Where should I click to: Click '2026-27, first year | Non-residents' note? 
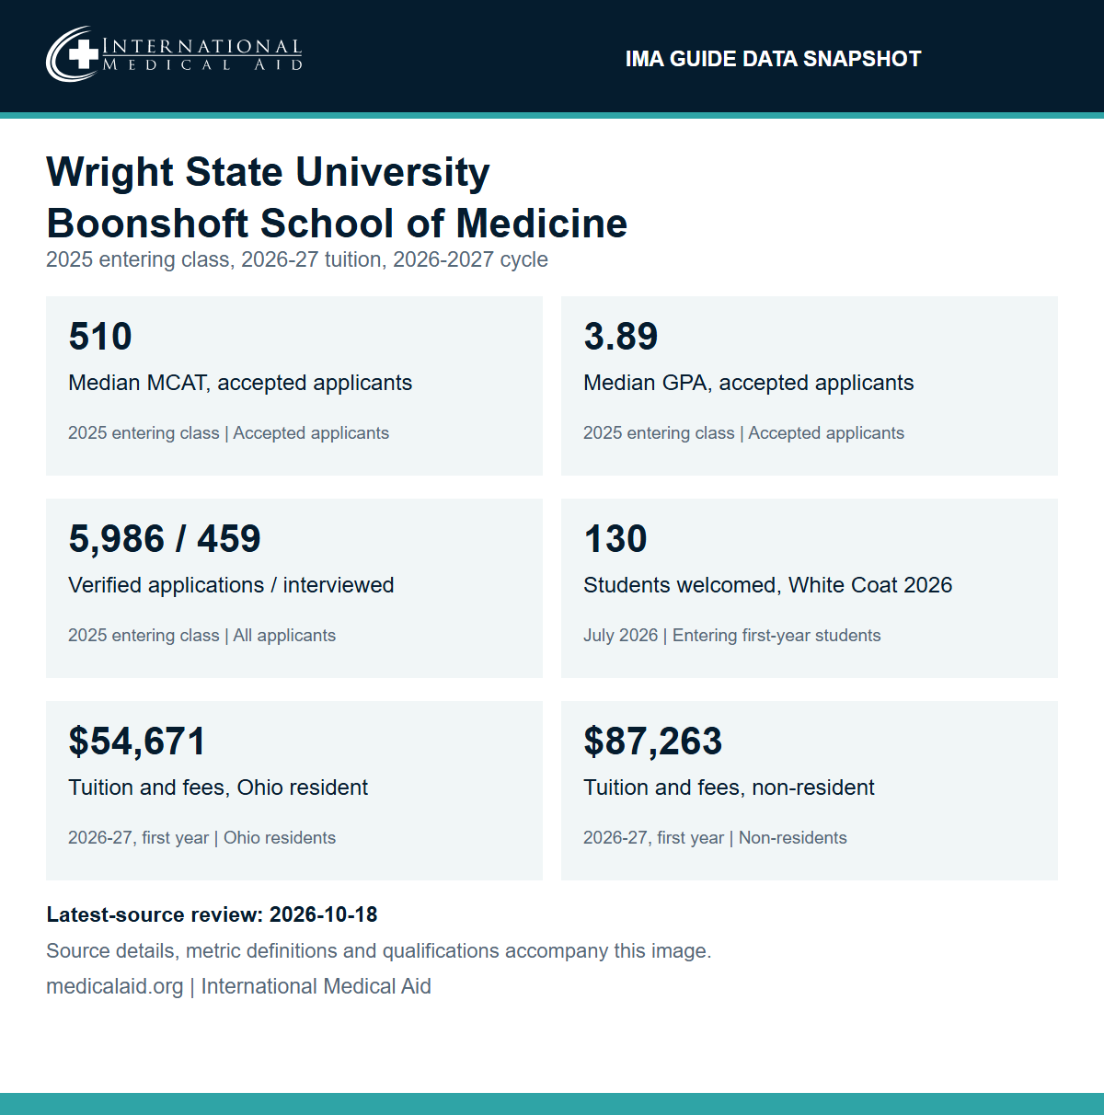tap(715, 838)
